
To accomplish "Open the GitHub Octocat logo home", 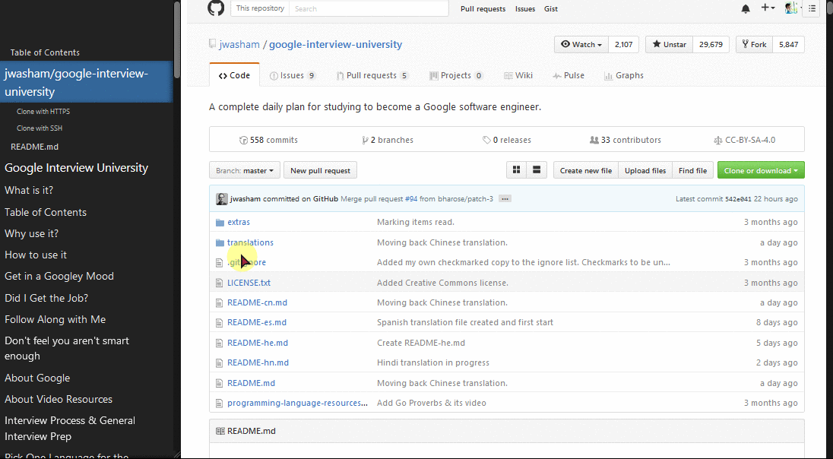I will (216, 8).
